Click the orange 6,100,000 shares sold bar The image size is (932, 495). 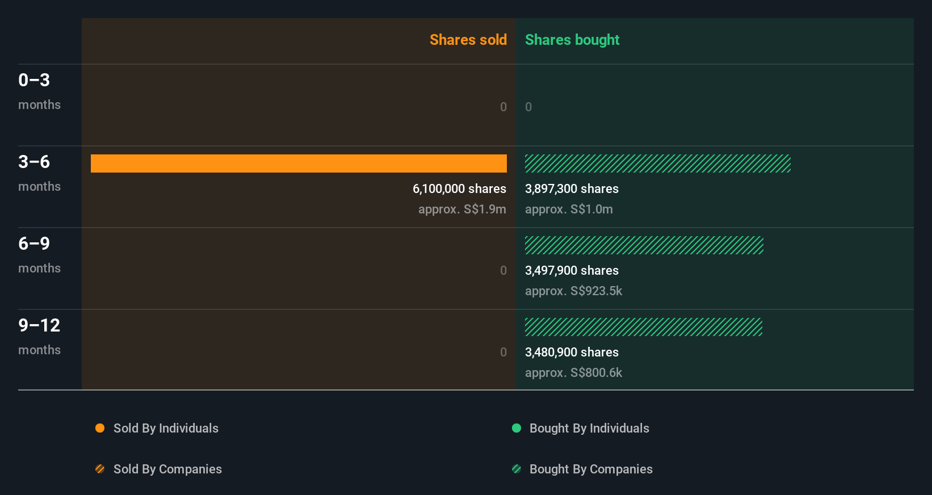[299, 163]
